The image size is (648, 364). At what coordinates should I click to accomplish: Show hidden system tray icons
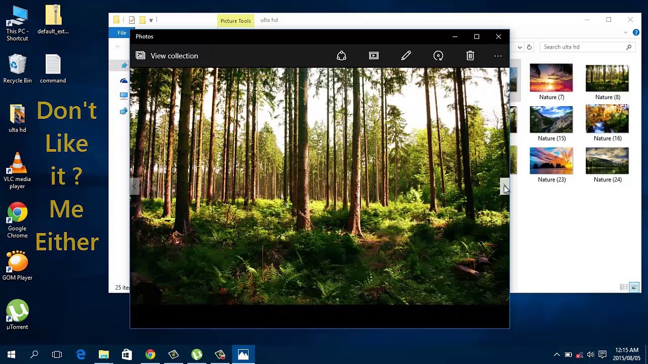[x=557, y=354]
